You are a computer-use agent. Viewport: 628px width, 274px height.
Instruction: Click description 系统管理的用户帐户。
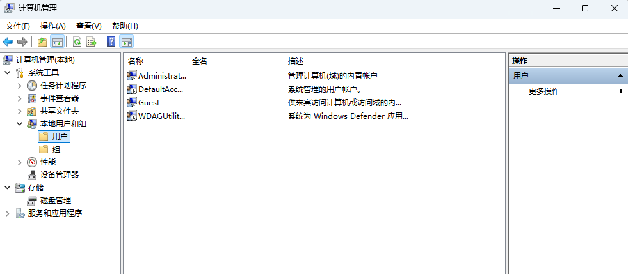[x=325, y=89]
